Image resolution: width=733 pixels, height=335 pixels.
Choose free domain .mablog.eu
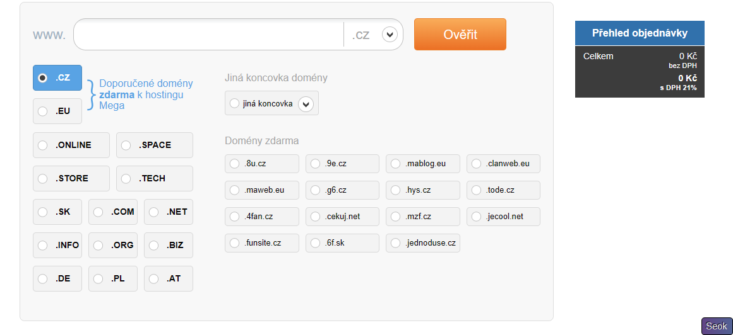(396, 164)
